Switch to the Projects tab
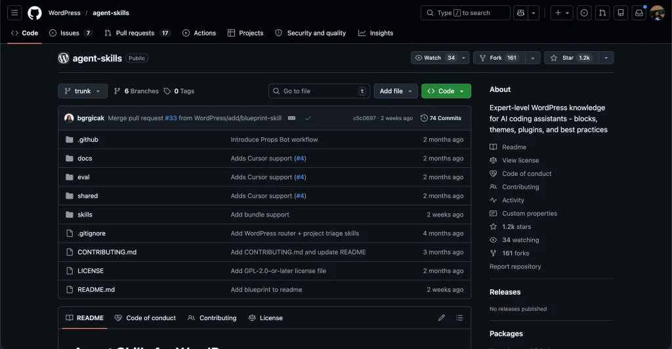This screenshot has height=349, width=672. (245, 33)
